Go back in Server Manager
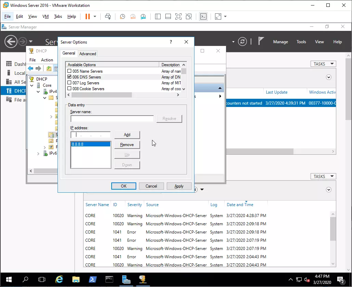The width and height of the screenshot is (352, 287). click(x=11, y=41)
